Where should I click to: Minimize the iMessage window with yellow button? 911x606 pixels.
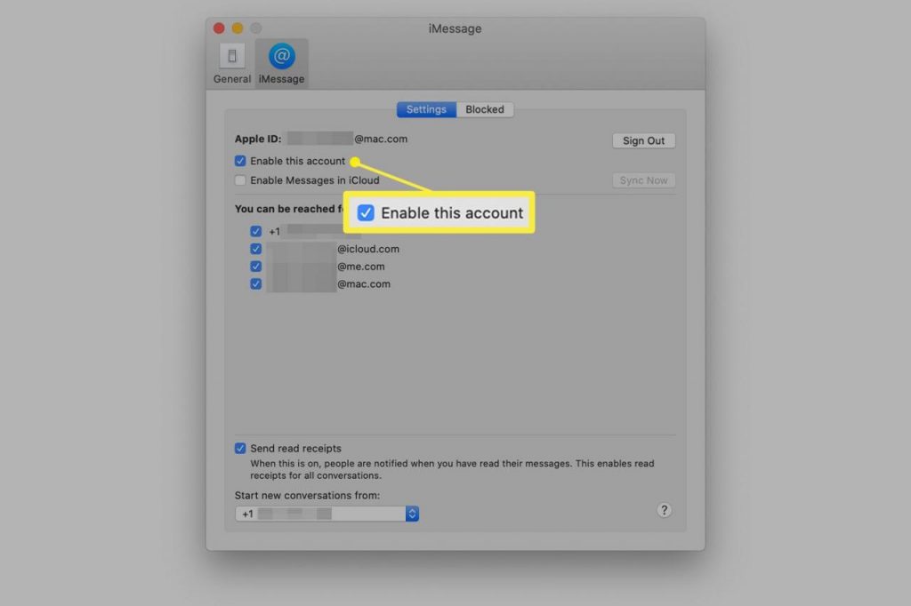(x=237, y=28)
